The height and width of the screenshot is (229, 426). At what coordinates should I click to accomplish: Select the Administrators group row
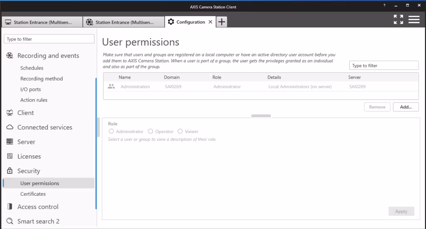[x=261, y=86]
